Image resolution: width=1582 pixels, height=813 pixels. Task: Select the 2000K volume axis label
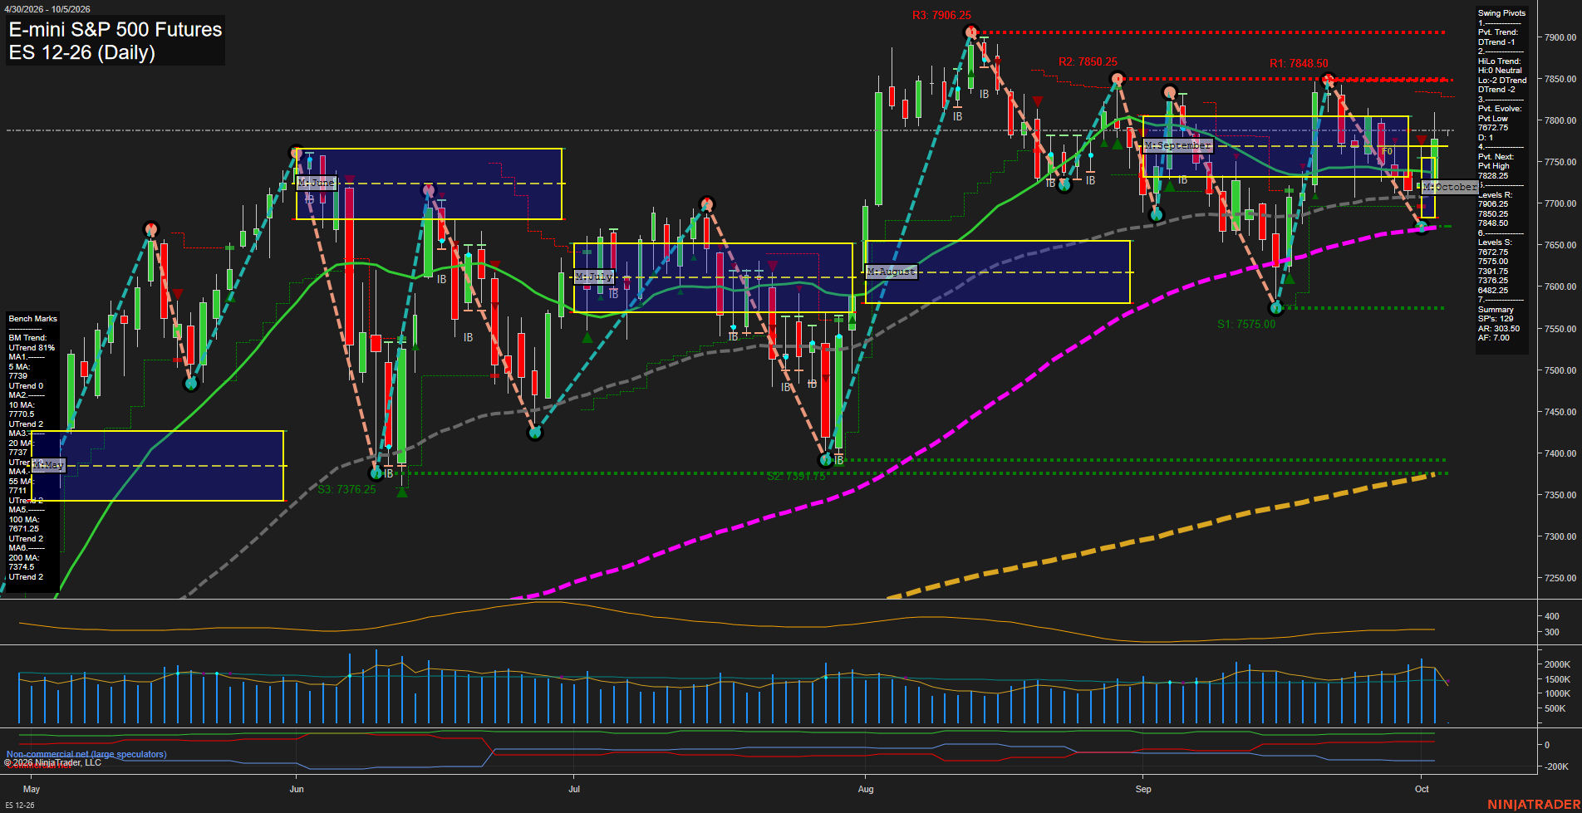coord(1557,664)
